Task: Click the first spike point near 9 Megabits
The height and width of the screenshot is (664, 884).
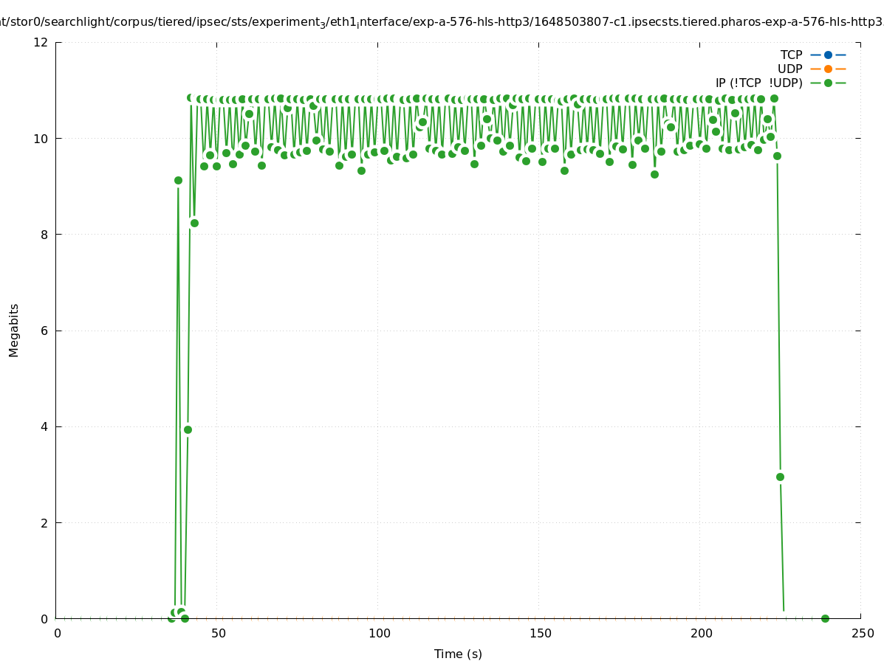Action: [178, 180]
